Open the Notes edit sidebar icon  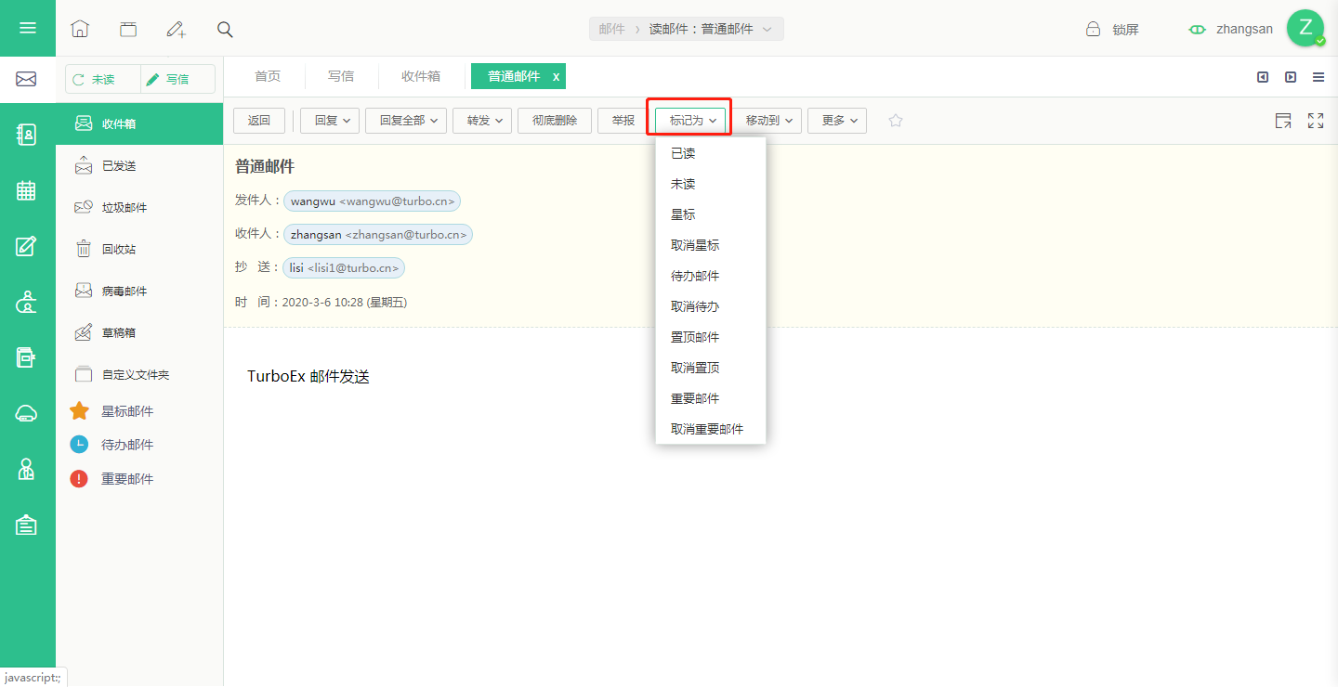tap(27, 246)
